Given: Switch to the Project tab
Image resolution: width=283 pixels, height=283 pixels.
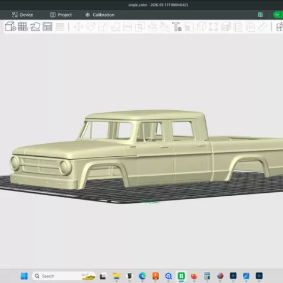Looking at the screenshot, I should [x=61, y=15].
